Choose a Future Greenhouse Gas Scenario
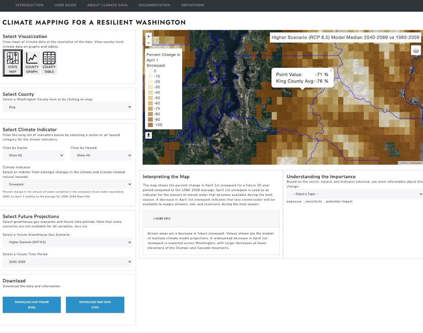 (67, 242)
